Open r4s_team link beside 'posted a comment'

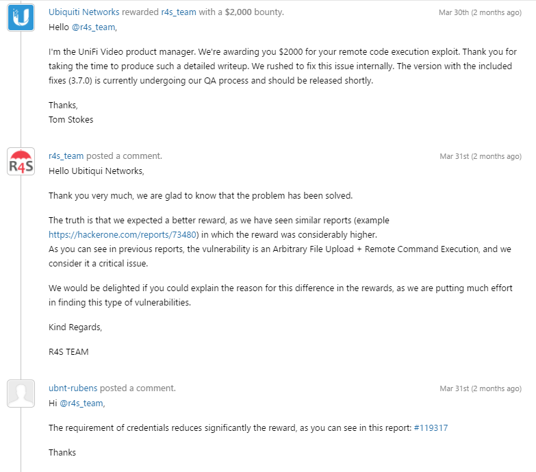[x=66, y=156]
